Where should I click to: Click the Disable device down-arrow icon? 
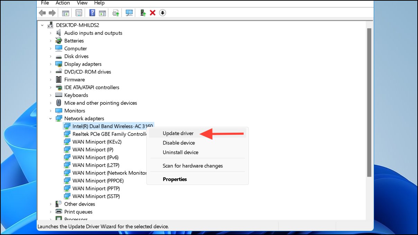pos(163,13)
